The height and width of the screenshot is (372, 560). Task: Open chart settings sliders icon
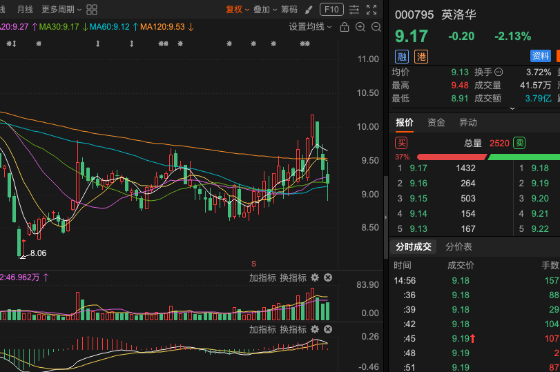(354, 10)
